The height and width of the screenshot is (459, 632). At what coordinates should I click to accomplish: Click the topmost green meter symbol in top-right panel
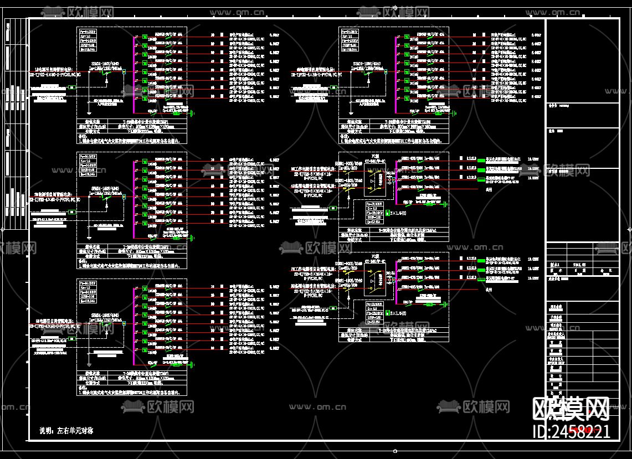(407, 37)
